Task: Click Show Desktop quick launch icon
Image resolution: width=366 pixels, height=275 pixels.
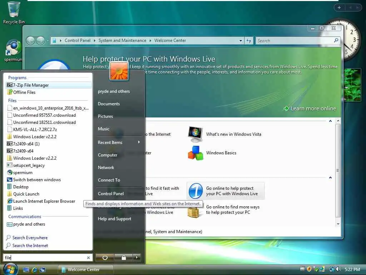Action: coord(26,270)
